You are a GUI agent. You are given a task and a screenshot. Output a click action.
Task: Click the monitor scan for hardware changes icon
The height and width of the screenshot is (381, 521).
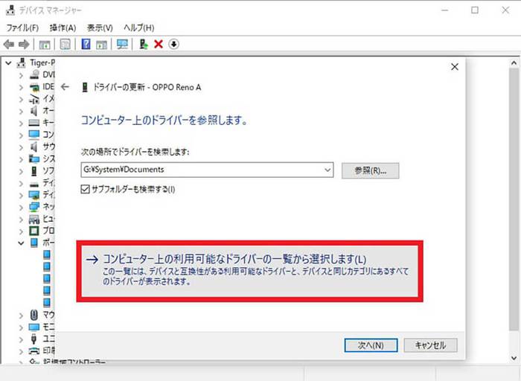point(122,44)
